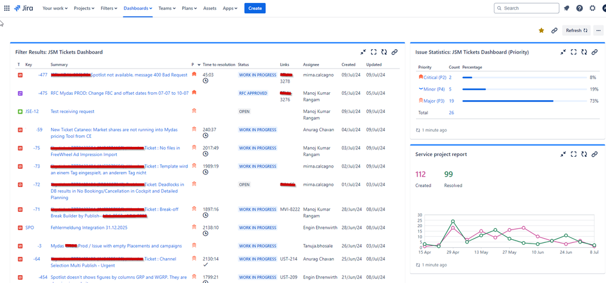
Task: Click the Jira logo
Action: (x=23, y=8)
